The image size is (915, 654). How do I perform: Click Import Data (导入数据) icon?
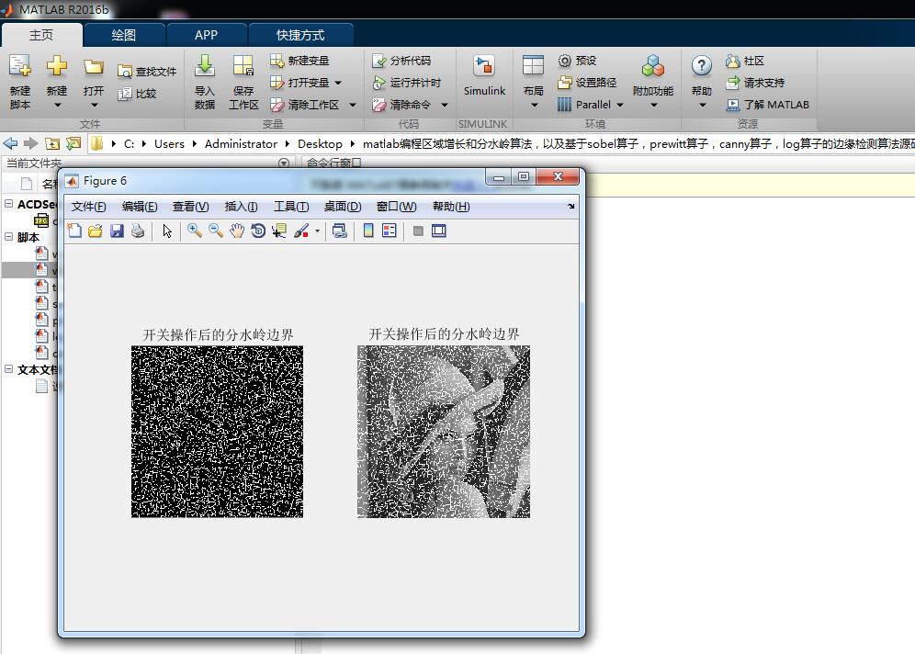point(205,66)
